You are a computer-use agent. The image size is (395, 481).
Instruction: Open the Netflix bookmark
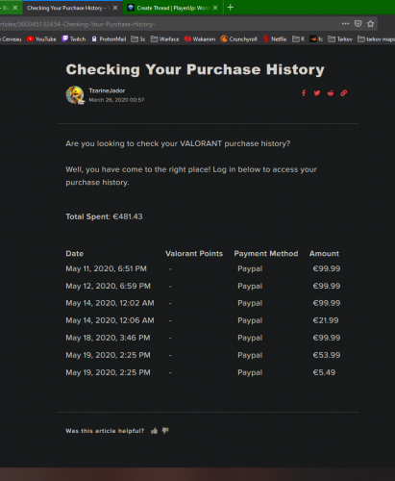[x=275, y=39]
